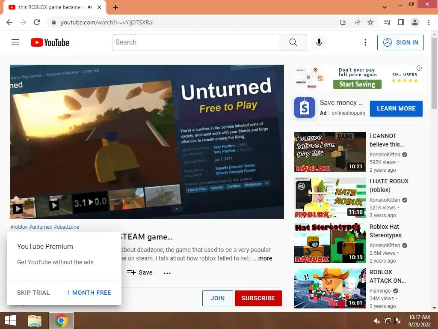Click muted volume icon in system tray
The image size is (438, 329).
click(x=377, y=321)
